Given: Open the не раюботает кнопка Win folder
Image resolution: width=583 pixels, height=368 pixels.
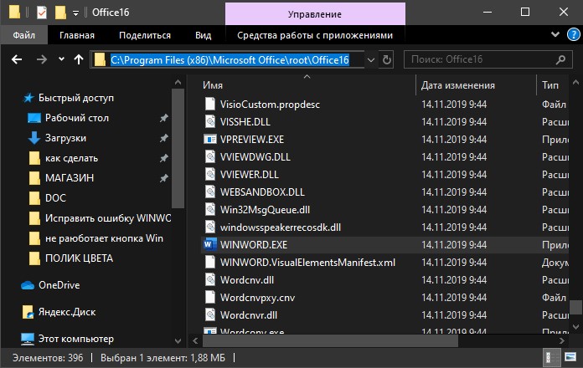Looking at the screenshot, I should point(104,238).
